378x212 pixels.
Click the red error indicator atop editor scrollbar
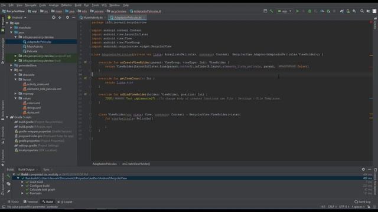click(371, 22)
